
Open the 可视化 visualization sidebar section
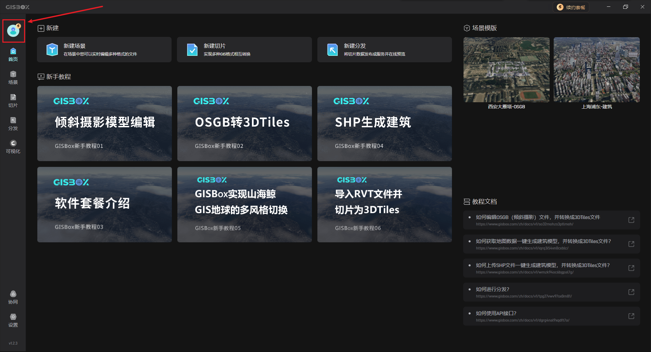pyautogui.click(x=13, y=147)
